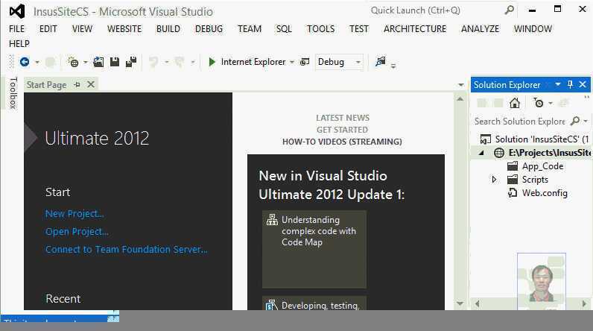Click the magnifier icon in Quick Launch

coord(510,10)
